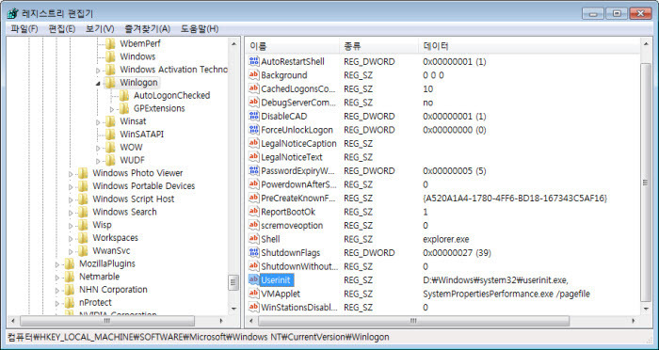659x350 pixels.
Task: Expand the WOW tree node
Action: (98, 149)
